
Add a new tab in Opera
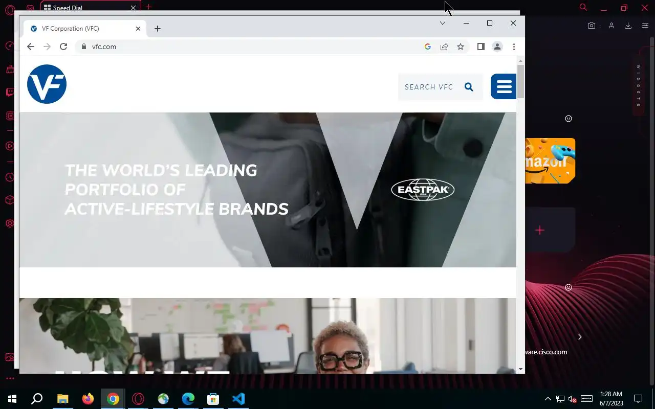(x=148, y=7)
